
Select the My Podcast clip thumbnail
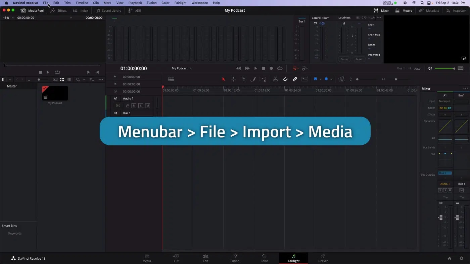(x=54, y=93)
